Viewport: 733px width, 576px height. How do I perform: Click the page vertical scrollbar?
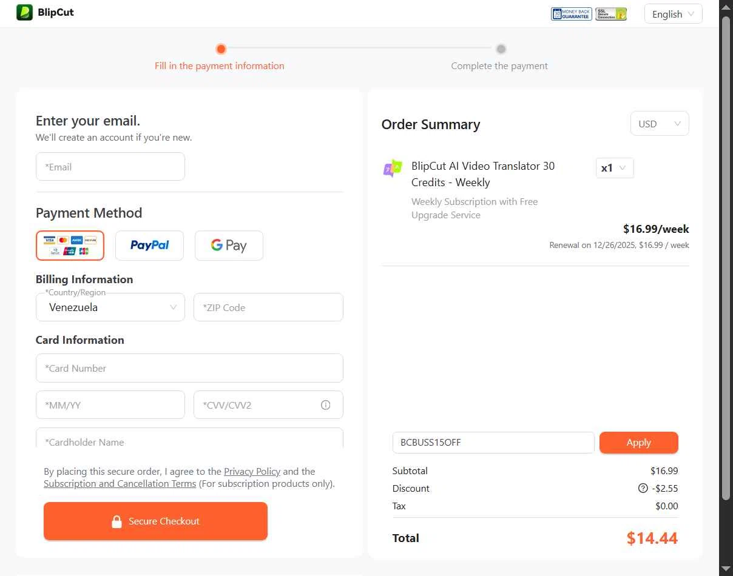(726, 258)
